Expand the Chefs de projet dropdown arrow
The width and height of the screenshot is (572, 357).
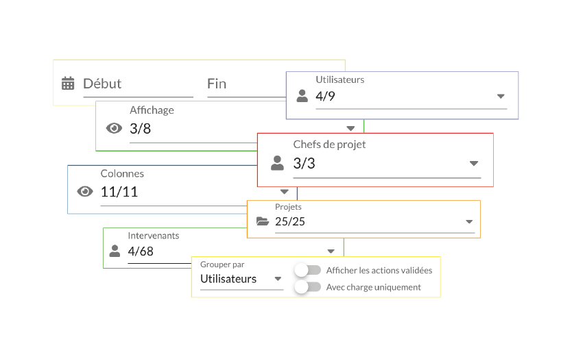(x=474, y=163)
